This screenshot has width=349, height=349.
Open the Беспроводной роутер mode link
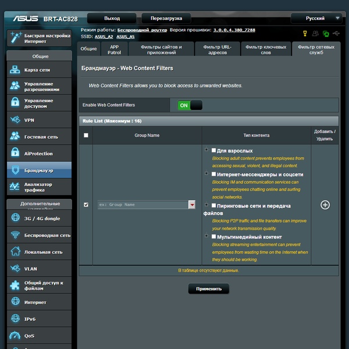(x=143, y=30)
